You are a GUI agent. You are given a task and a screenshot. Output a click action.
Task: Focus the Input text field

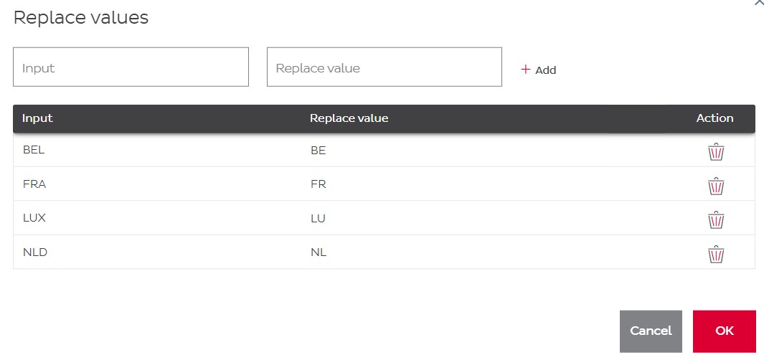pos(131,67)
